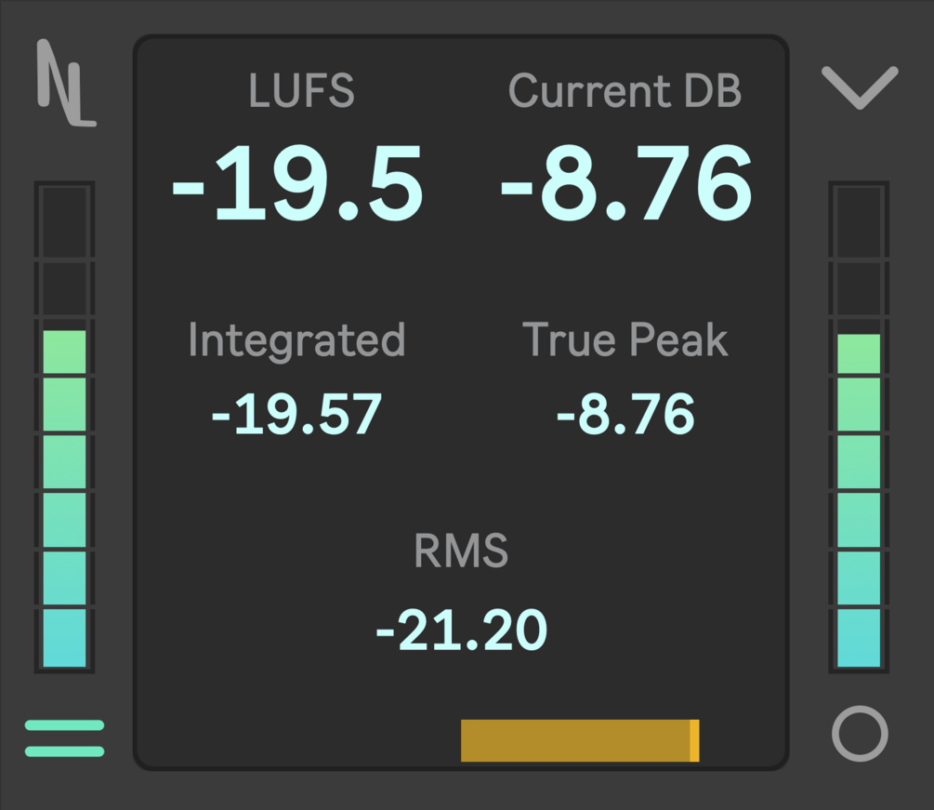Screen dimensions: 934x810
Task: Select the RMS label
Action: (x=461, y=551)
